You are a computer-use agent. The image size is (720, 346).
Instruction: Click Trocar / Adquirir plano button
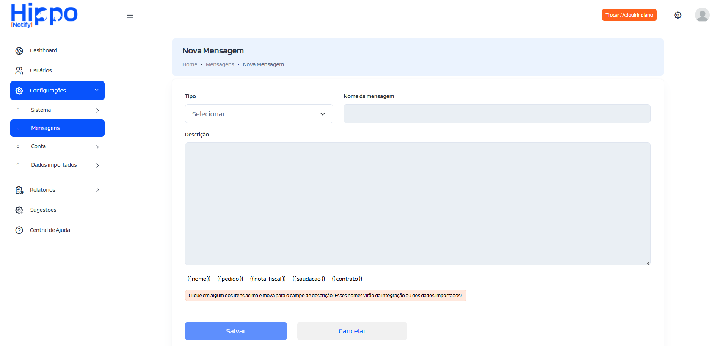pos(629,15)
